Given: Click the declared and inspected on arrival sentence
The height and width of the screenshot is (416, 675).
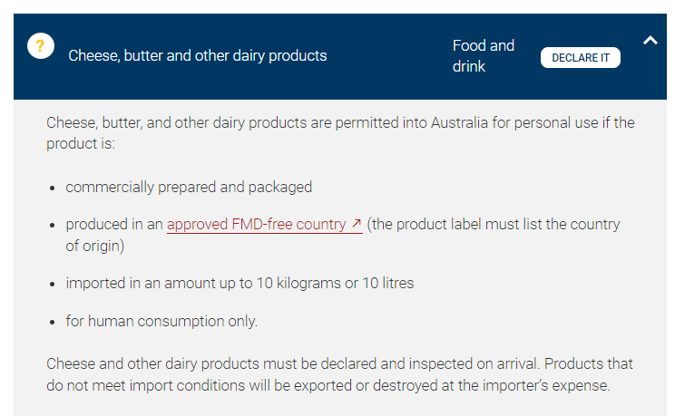Looking at the screenshot, I should point(292,364).
